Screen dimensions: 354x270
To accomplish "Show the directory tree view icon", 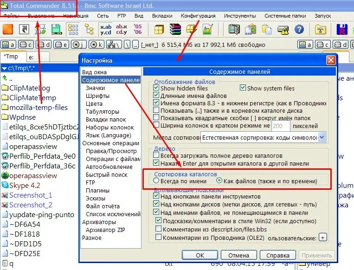I will [x=89, y=29].
